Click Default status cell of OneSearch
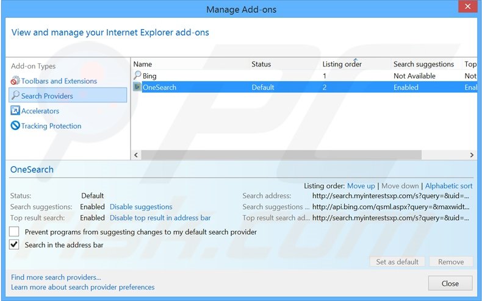The height and width of the screenshot is (301, 482). [x=263, y=87]
